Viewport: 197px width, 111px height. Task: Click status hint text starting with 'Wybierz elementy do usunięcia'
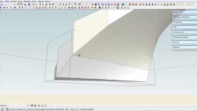(x=52, y=109)
